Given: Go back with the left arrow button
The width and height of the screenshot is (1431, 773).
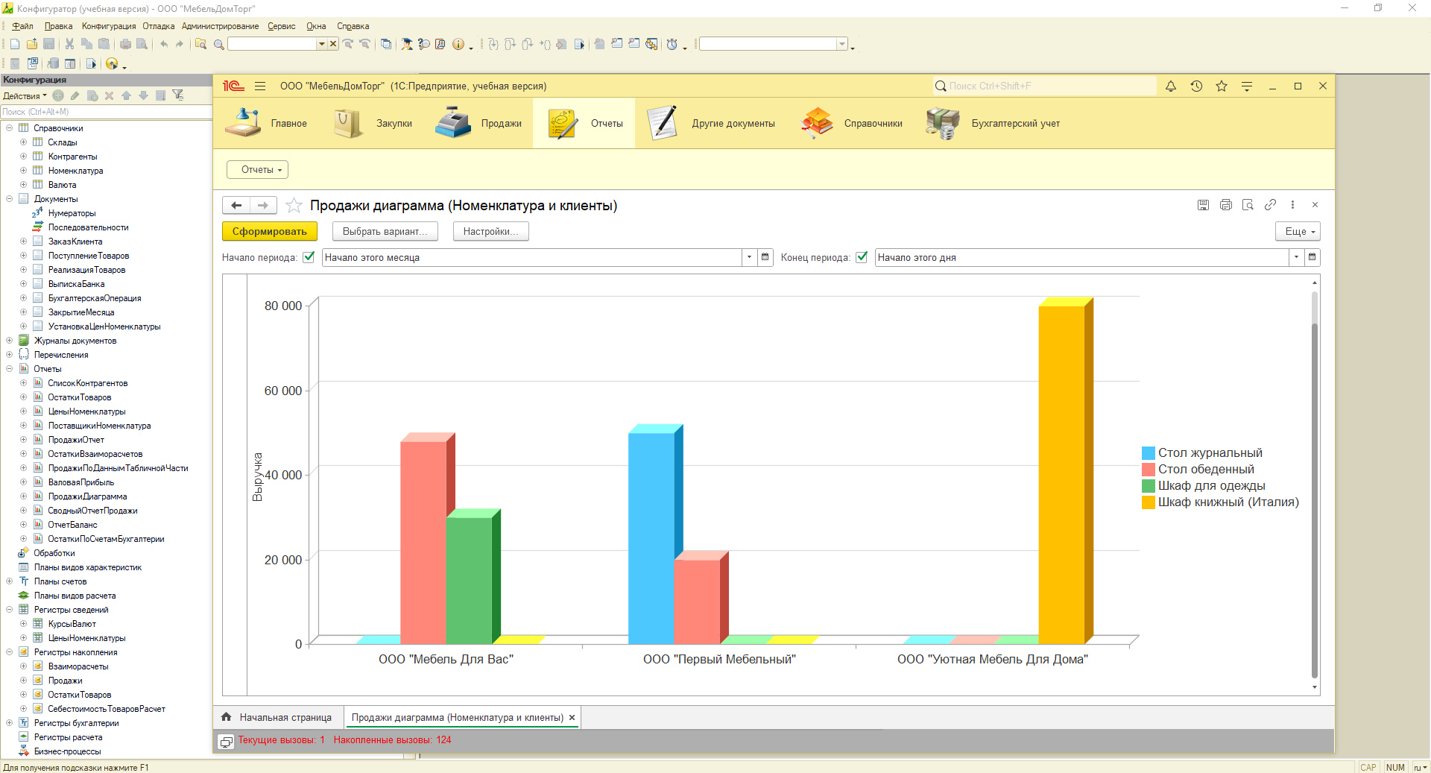Looking at the screenshot, I should click(x=236, y=205).
